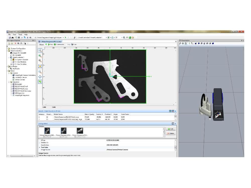This screenshot has width=251, height=188.
Task: Click the Search Area value field
Action: tap(140, 145)
